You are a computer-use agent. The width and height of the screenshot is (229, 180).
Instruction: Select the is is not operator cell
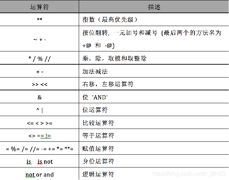[40, 162]
